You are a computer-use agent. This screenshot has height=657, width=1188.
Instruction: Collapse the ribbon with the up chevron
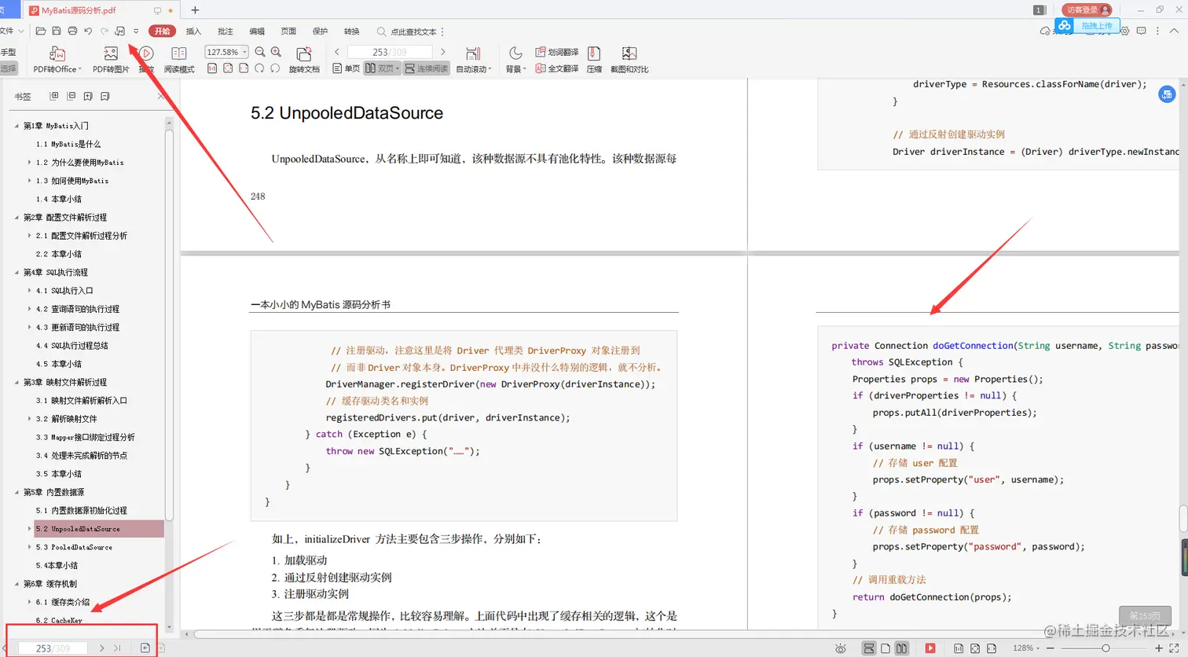pos(1174,31)
